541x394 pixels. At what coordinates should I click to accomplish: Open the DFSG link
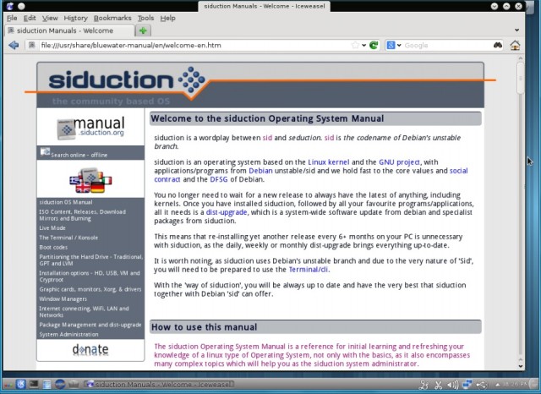(x=219, y=179)
